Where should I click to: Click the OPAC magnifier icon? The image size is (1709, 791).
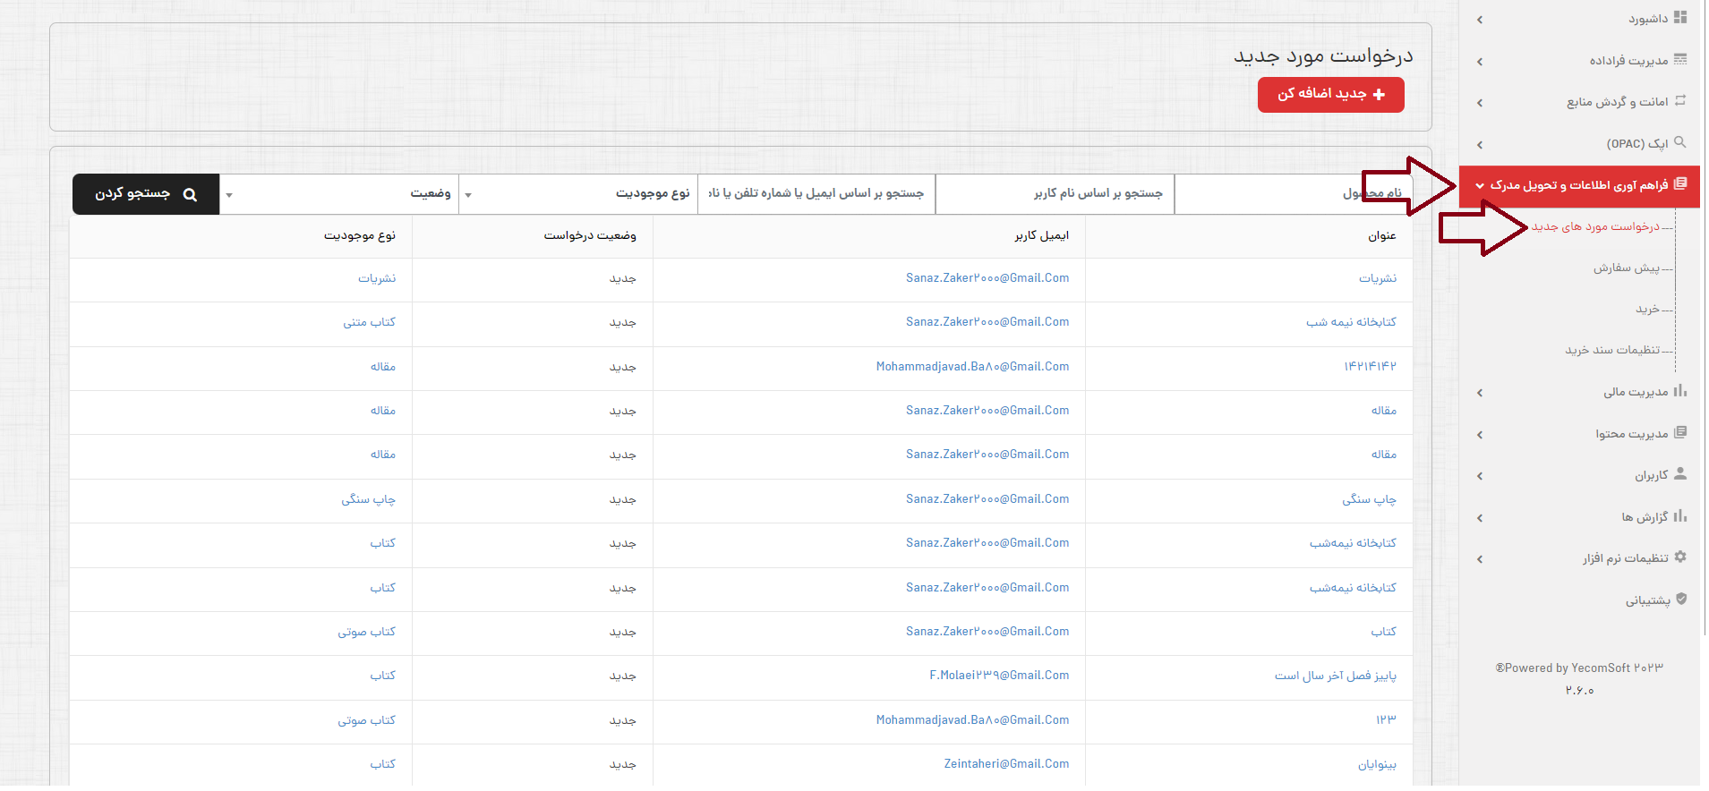[x=1679, y=141]
